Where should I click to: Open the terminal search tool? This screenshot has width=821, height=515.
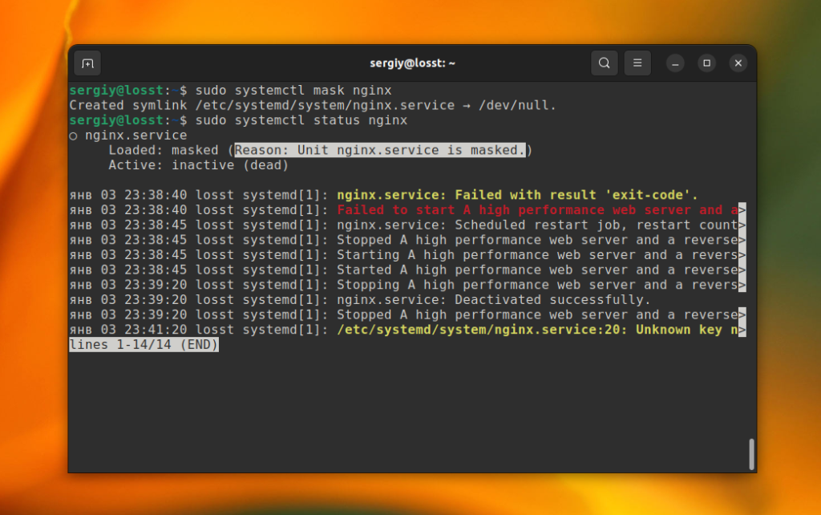(x=605, y=63)
